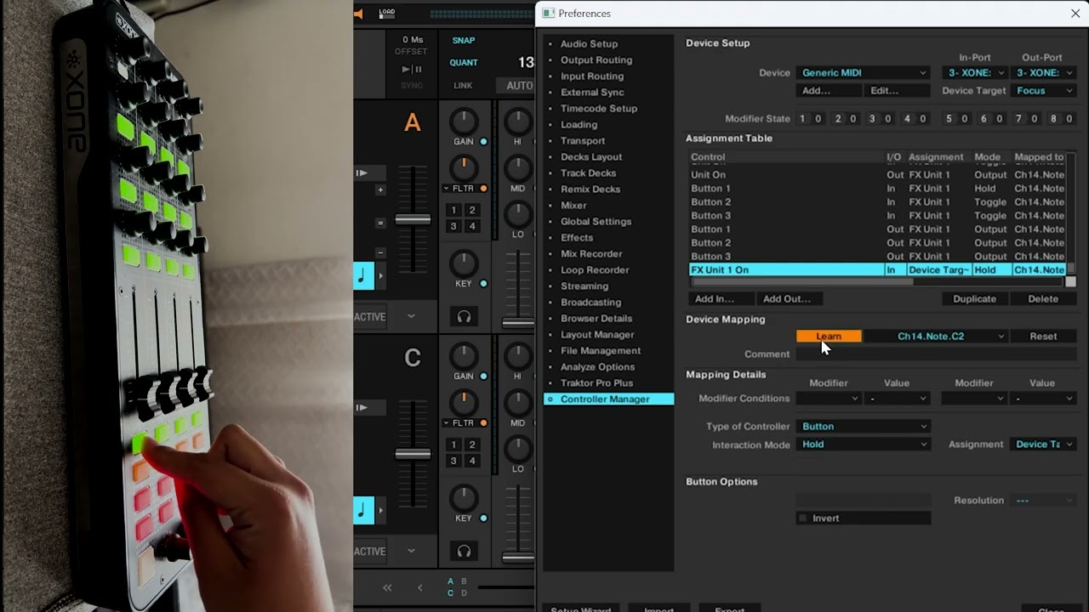Toggle deck A GAIN blue indicator
Viewport: 1089px width, 612px height.
tap(483, 142)
